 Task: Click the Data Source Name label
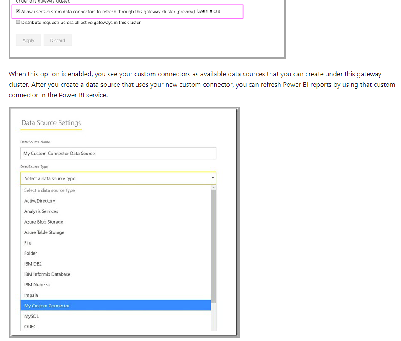(x=35, y=142)
